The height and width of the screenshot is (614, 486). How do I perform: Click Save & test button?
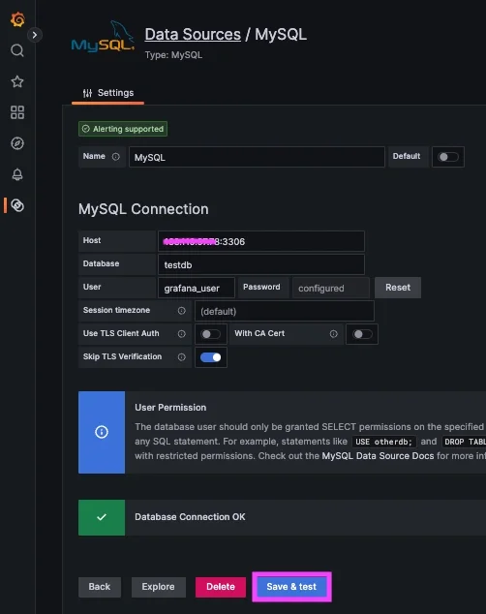coord(291,587)
